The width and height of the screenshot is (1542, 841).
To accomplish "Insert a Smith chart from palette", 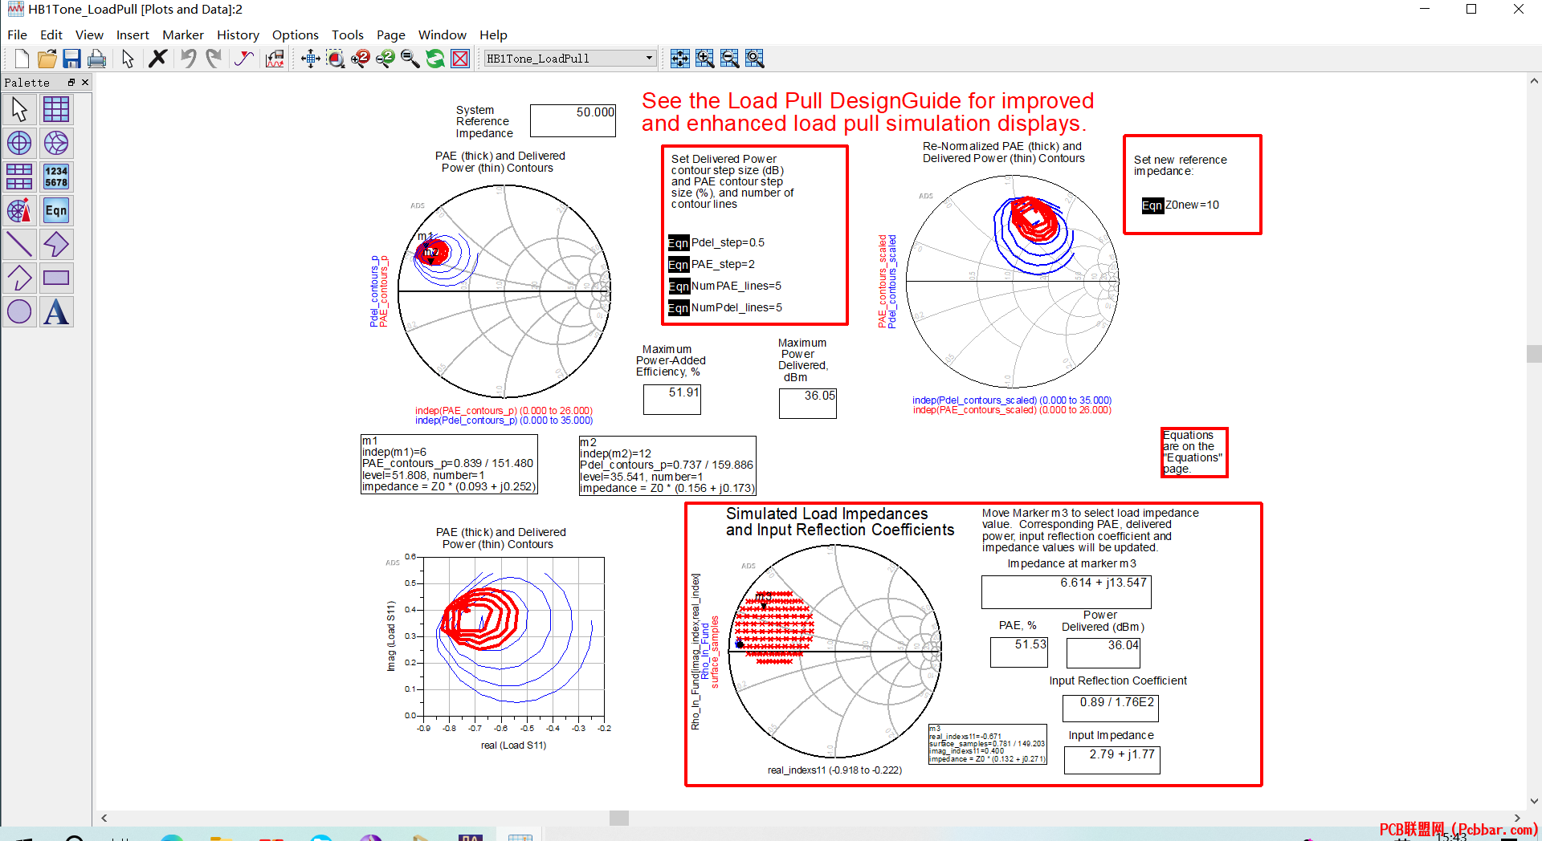I will (x=56, y=143).
